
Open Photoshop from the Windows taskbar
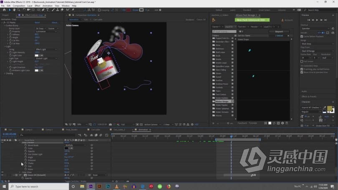coord(108,186)
